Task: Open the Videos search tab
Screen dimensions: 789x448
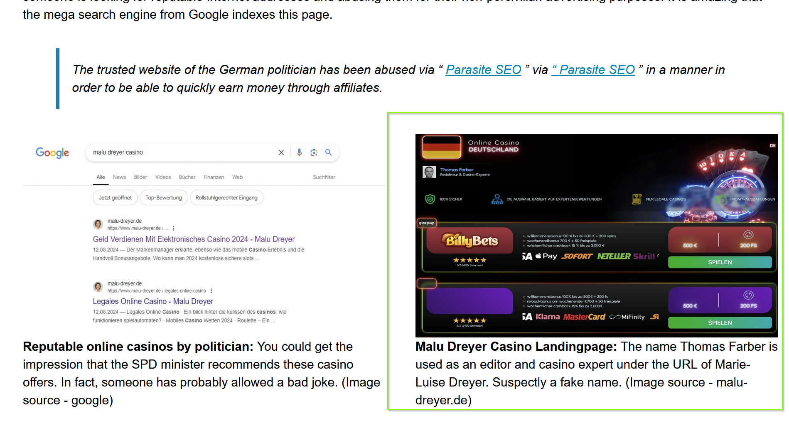Action: tap(163, 177)
